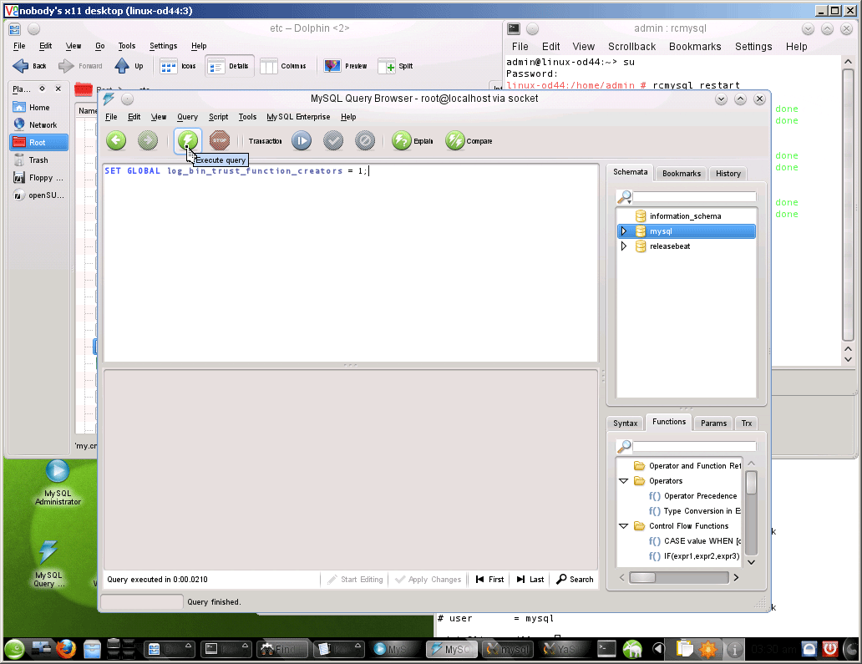The height and width of the screenshot is (664, 862).
Task: Click the green Go Back arrow in Query Browser
Action: pos(116,140)
